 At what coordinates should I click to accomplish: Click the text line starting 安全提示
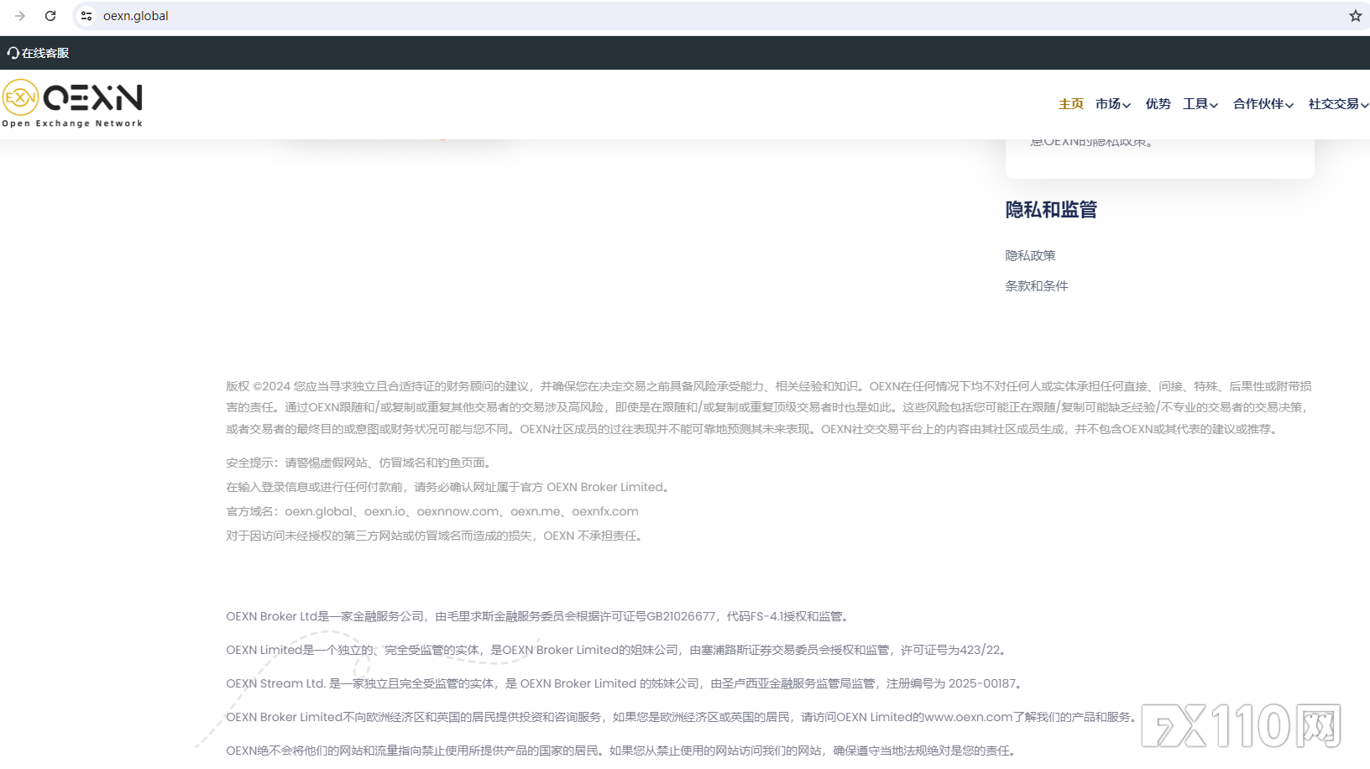click(359, 463)
